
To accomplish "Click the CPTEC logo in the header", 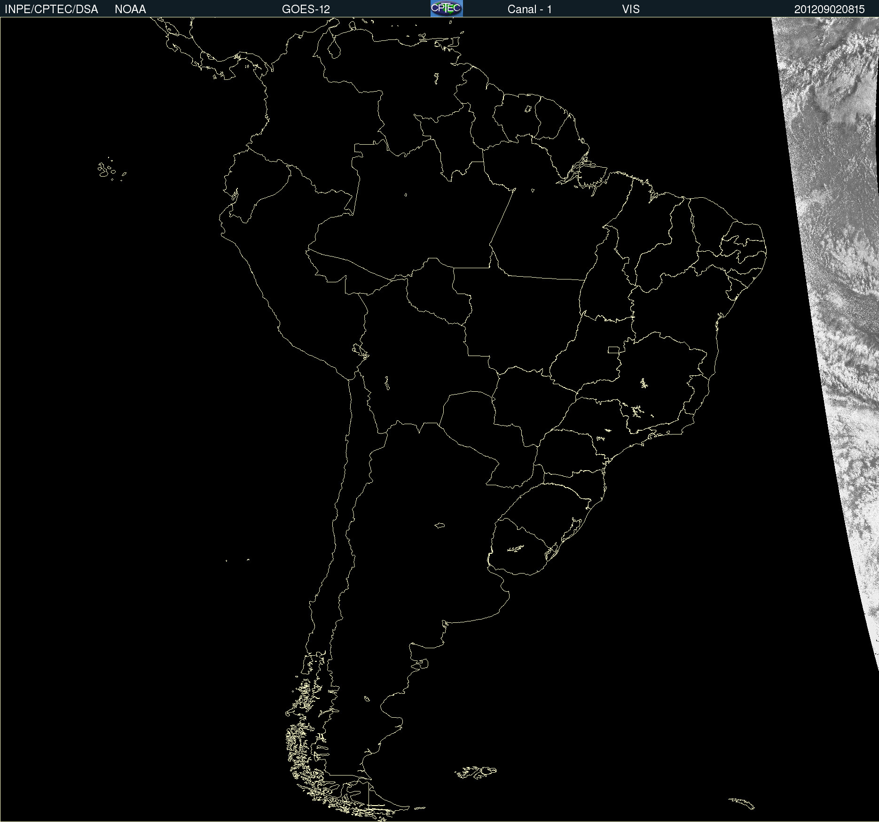I will (x=447, y=8).
